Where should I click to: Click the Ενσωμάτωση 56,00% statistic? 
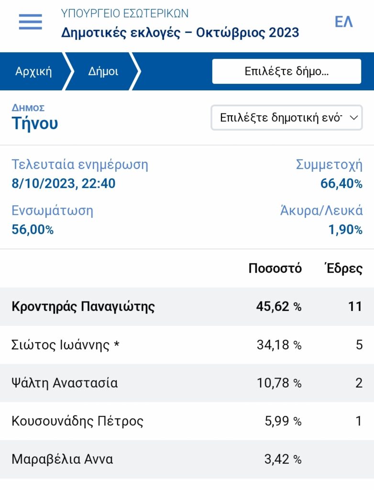click(53, 220)
